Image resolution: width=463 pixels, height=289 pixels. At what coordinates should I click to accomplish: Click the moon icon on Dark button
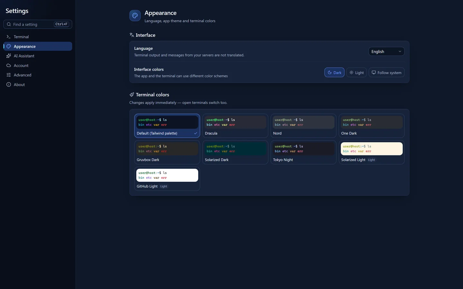(330, 73)
